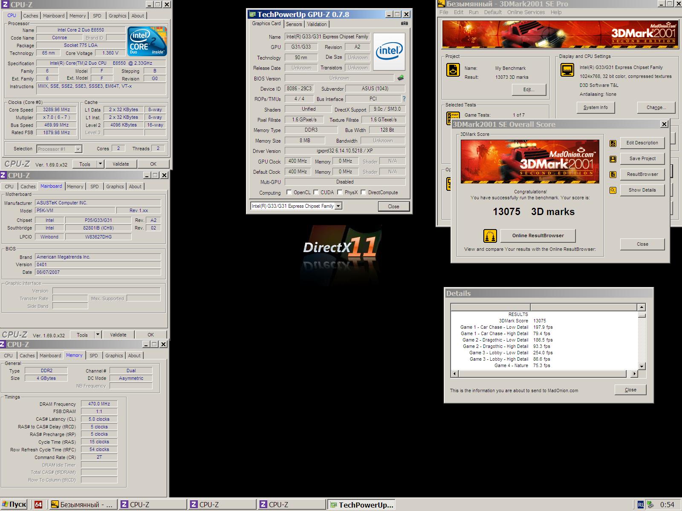Open the Online Services menu
Viewport: 682px width, 511px height.
tap(526, 12)
